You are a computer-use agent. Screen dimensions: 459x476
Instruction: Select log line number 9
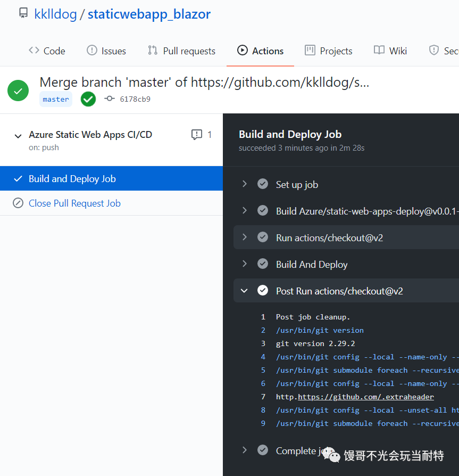(263, 423)
